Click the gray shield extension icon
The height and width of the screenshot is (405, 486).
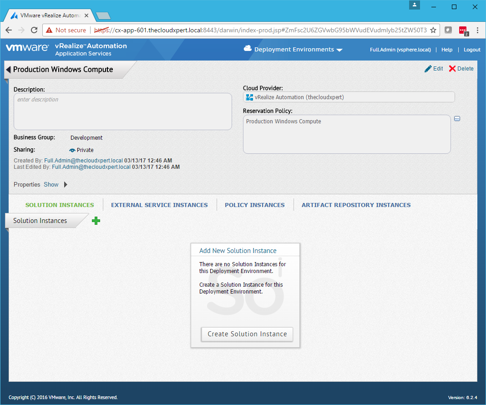tap(448, 30)
